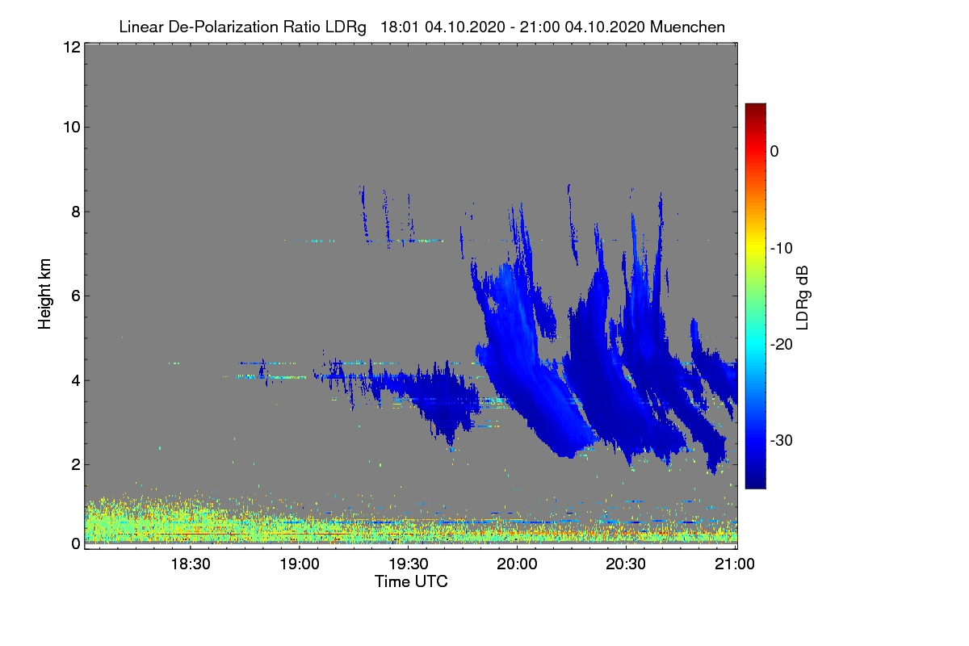
Task: Click the colorbar tick label -10
Action: point(781,248)
